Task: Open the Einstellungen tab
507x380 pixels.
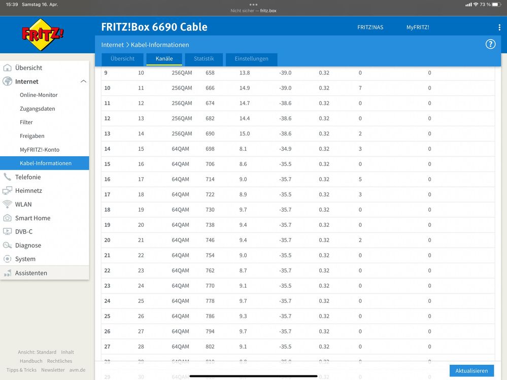Action: 252,59
